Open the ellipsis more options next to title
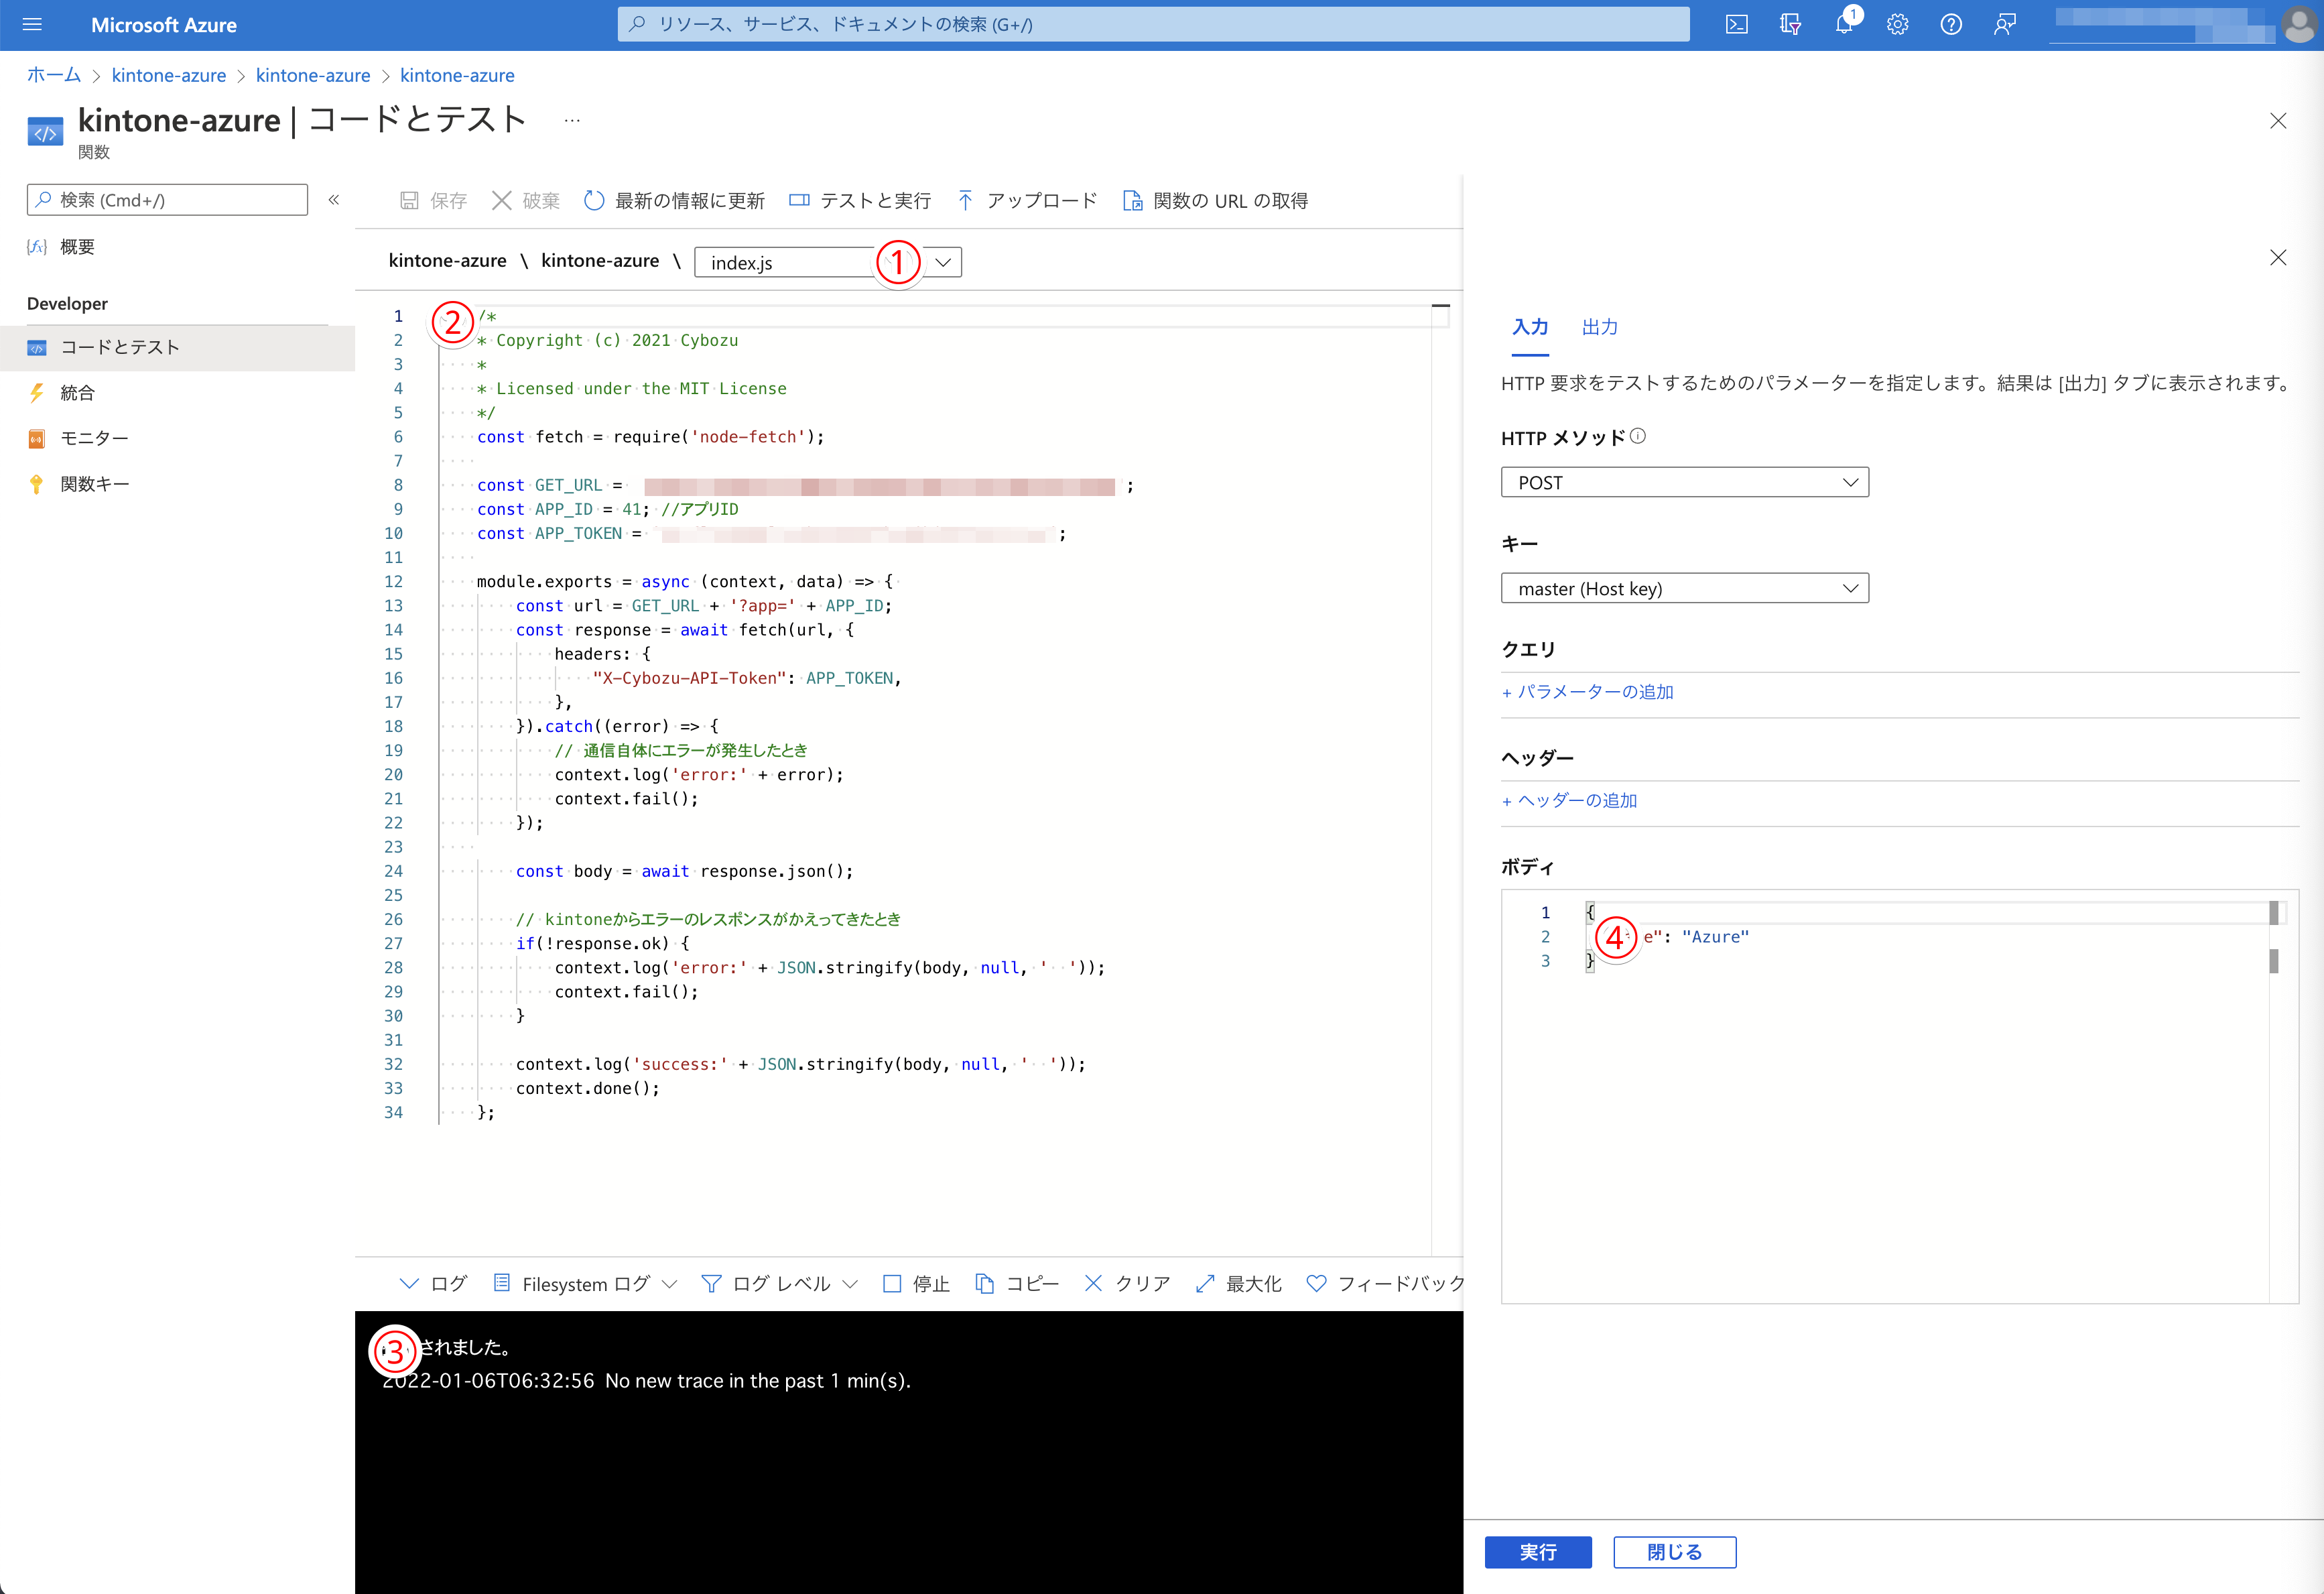Screen dimensions: 2324x1594 click(x=572, y=121)
